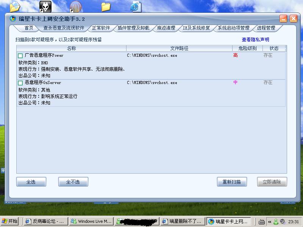Tick the checkbox for 广告恶意程序Power
Viewport: 303px width, 227px height.
pos(20,56)
